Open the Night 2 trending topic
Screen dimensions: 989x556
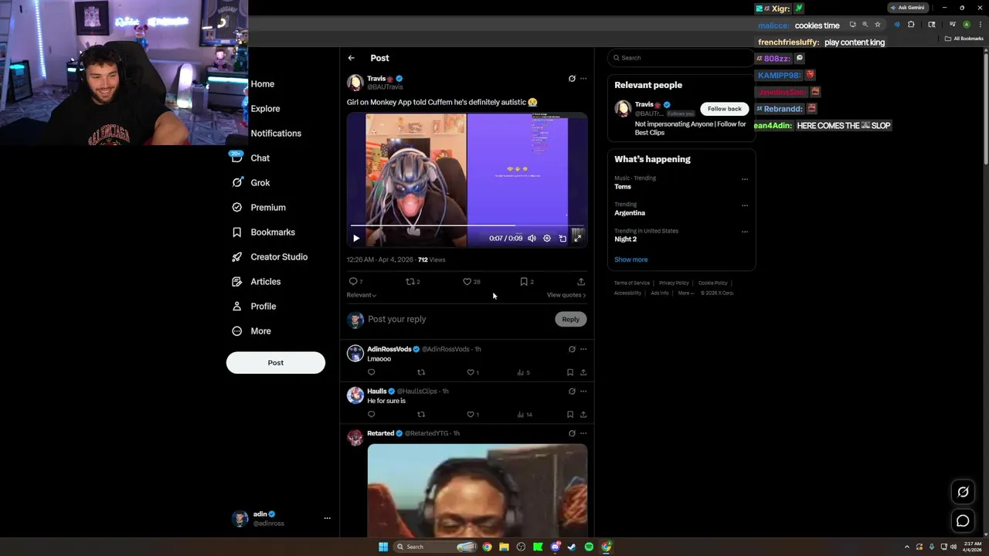coord(626,239)
